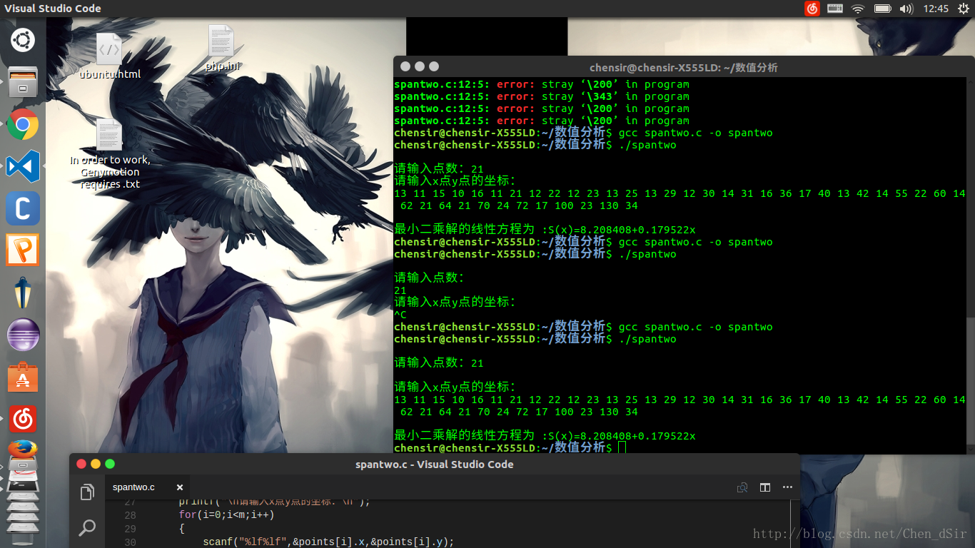
Task: Open the Eclipse IDE in the launcher
Action: click(23, 335)
